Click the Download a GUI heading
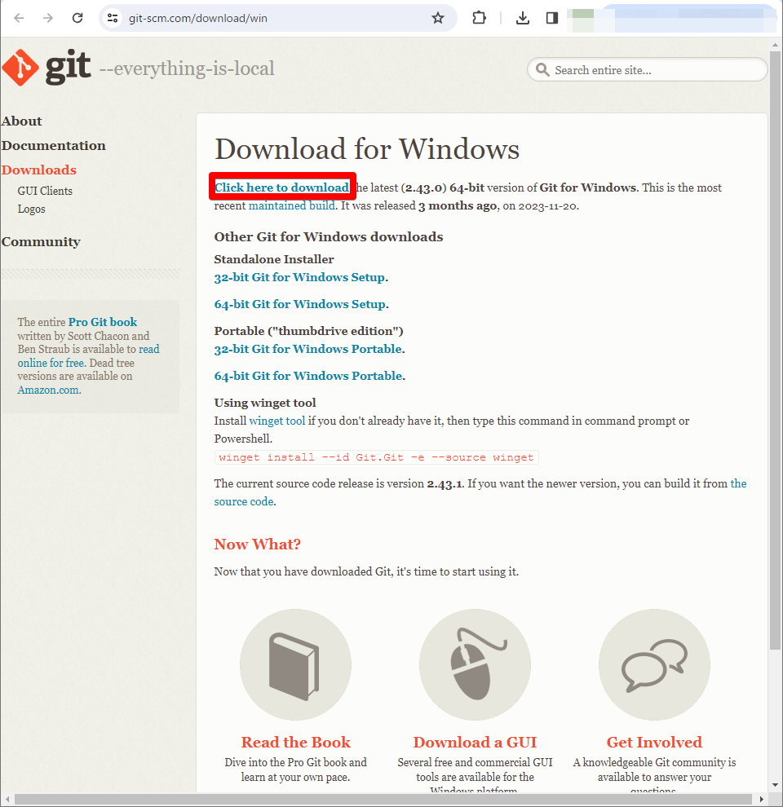Screen dimensions: 783x807 point(475,742)
